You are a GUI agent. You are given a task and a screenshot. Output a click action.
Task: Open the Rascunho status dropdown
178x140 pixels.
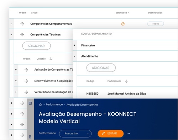75,134
